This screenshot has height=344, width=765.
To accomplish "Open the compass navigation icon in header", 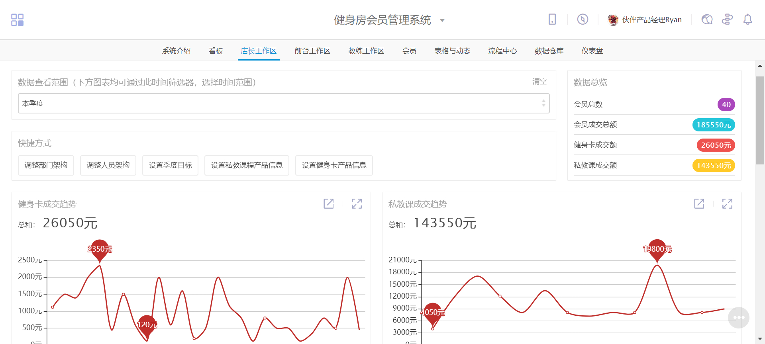I will pos(583,20).
